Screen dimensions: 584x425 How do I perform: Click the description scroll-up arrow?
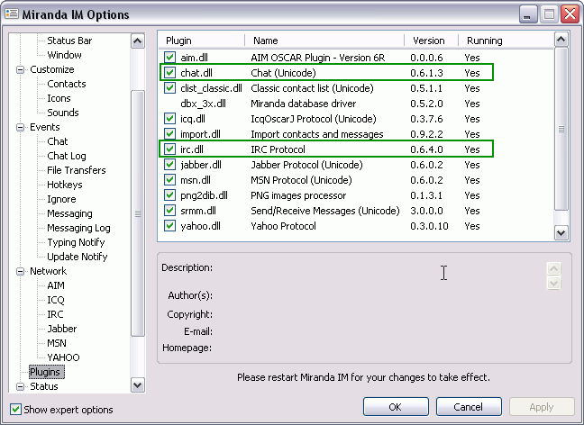click(x=554, y=268)
